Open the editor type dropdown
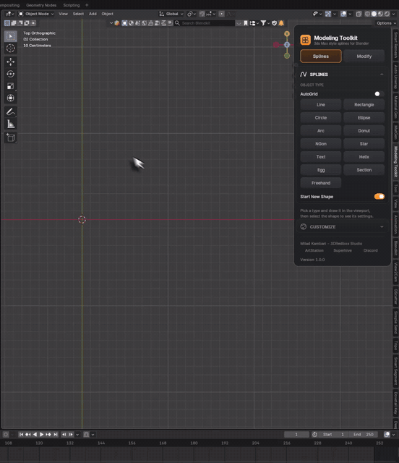The width and height of the screenshot is (399, 463). tap(9, 14)
